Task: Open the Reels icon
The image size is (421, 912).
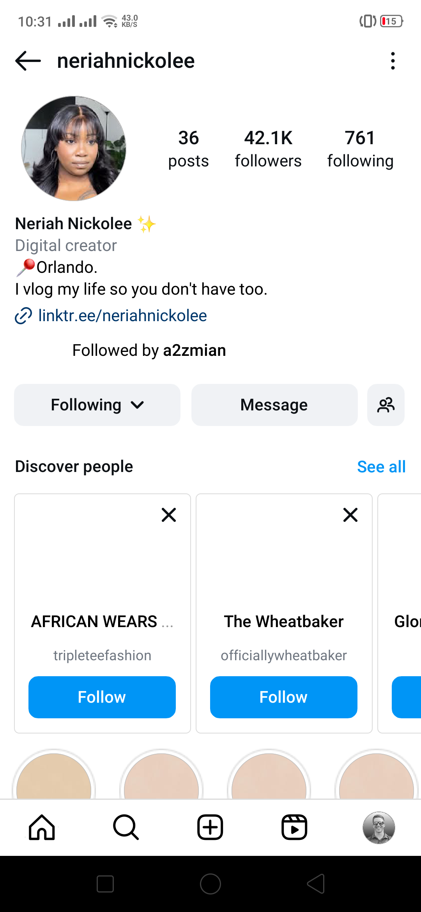Action: (x=294, y=827)
